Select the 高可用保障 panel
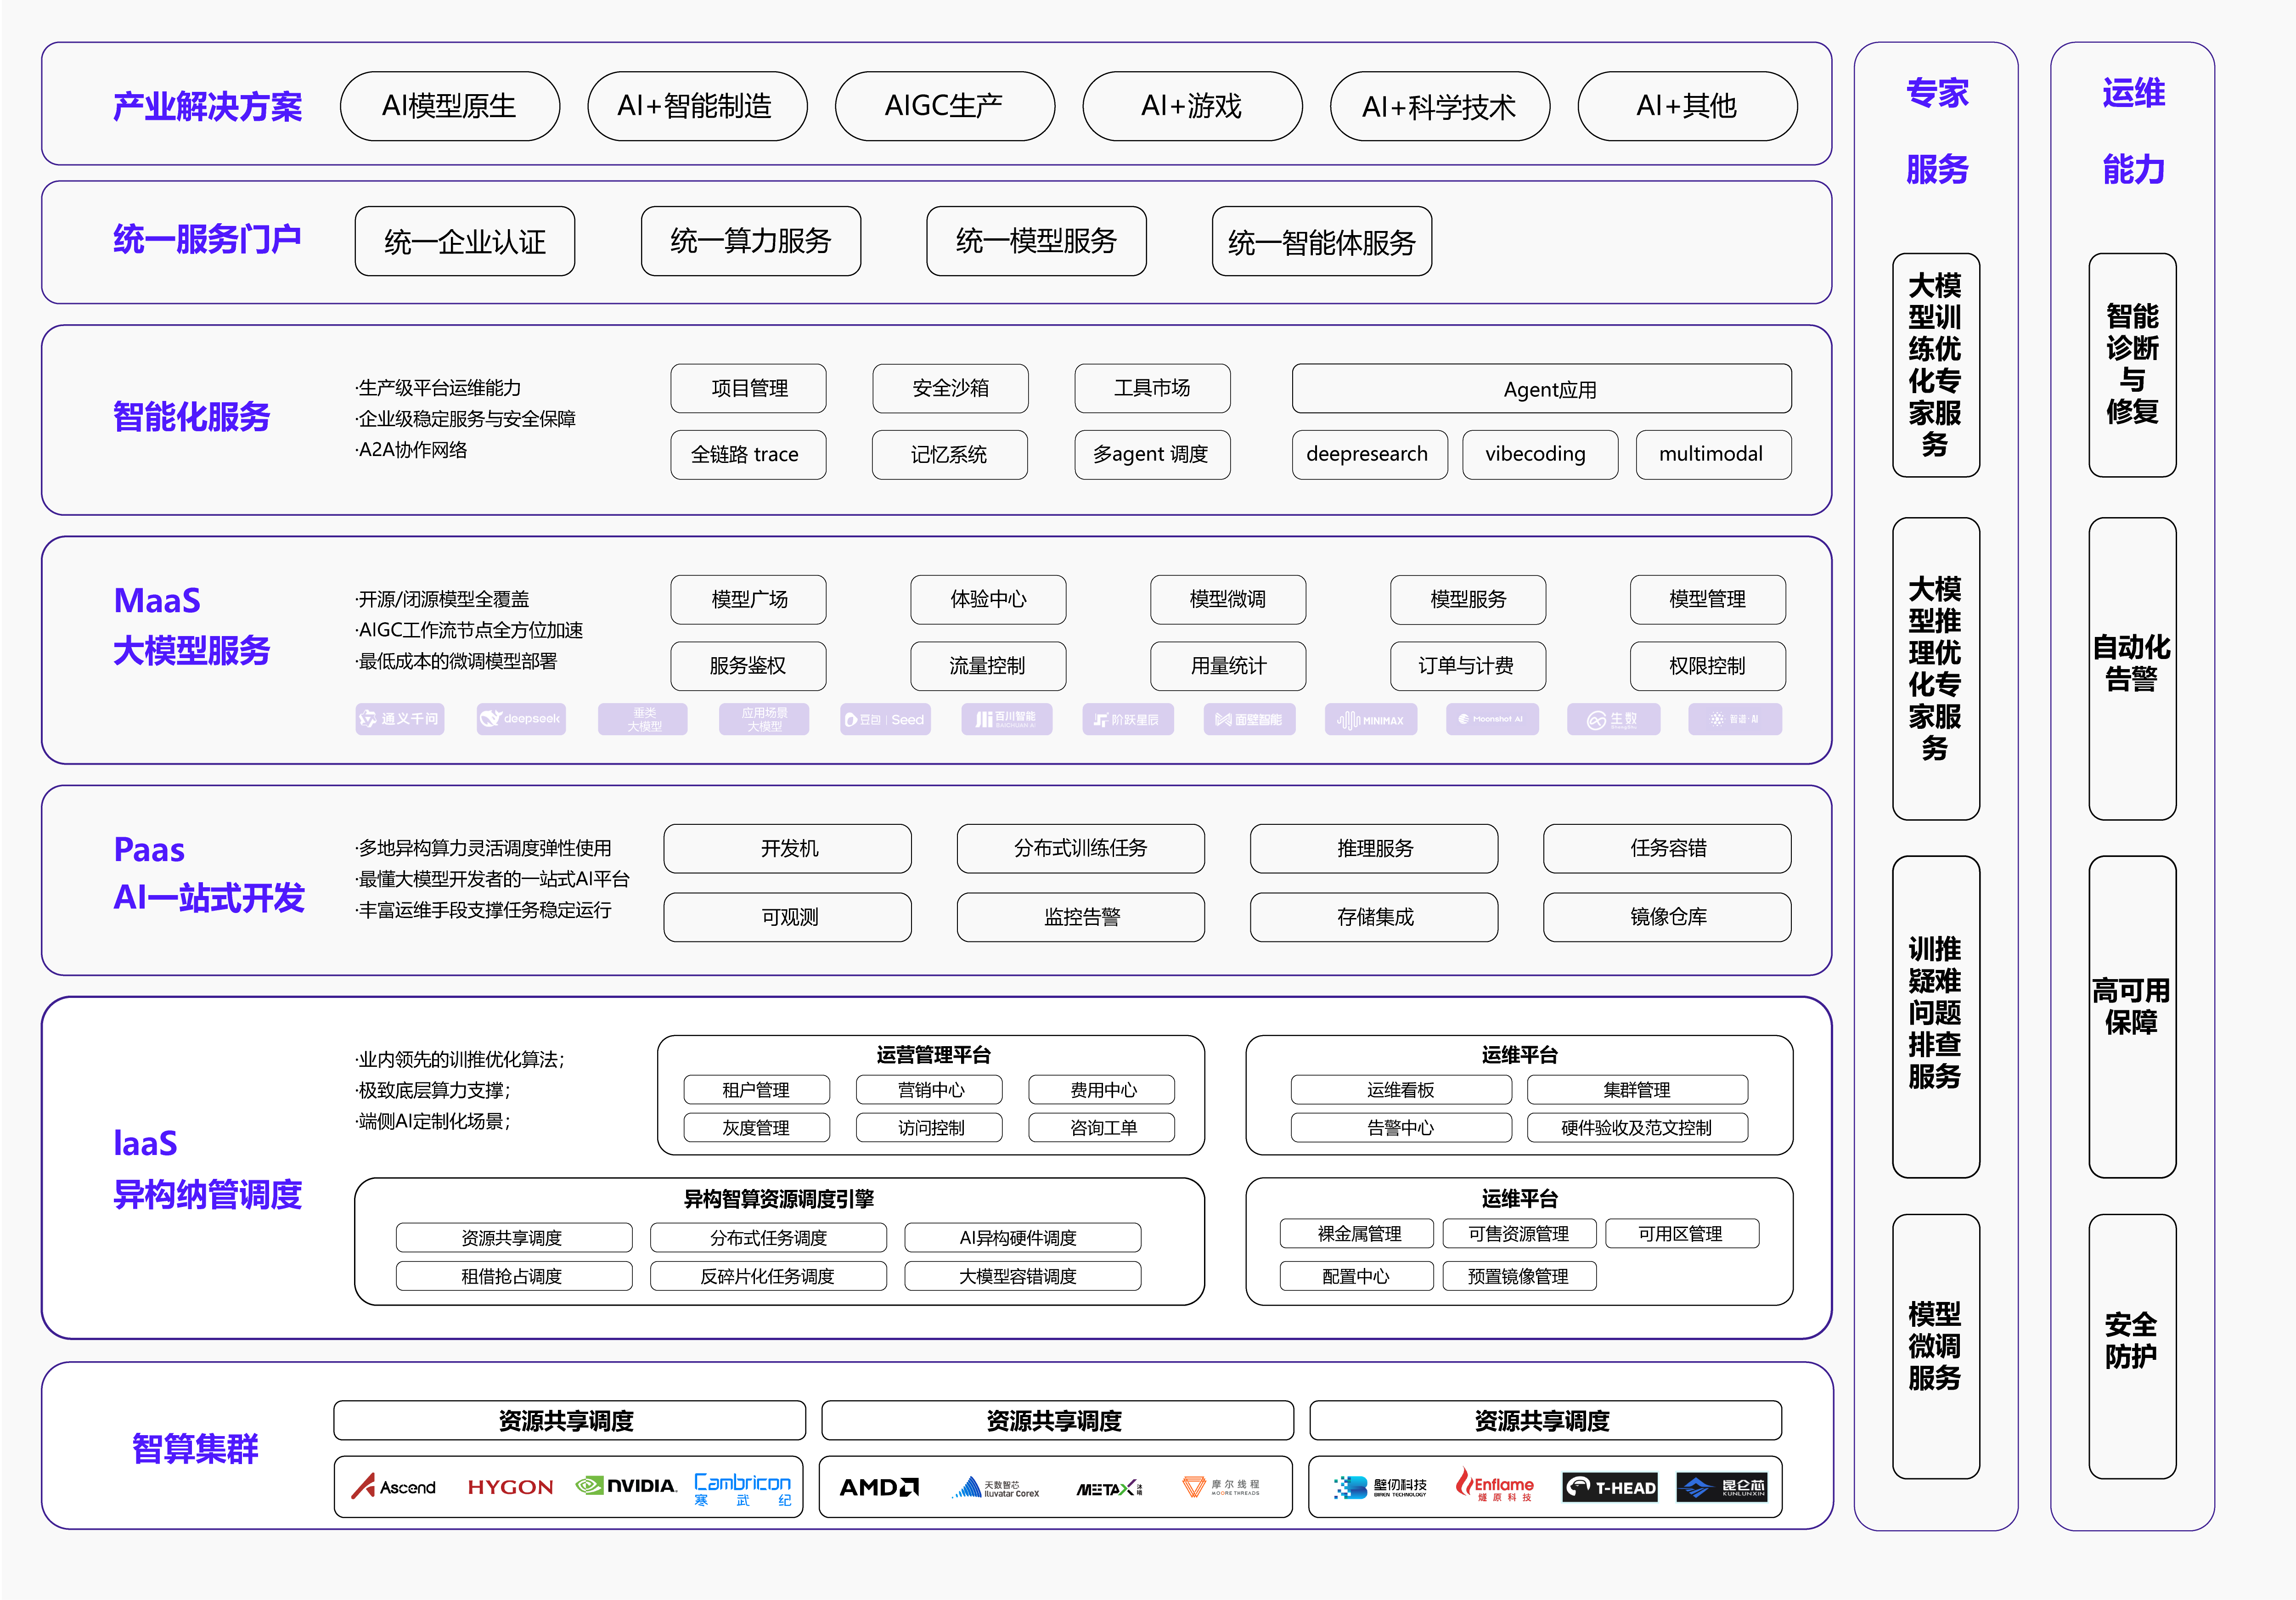 pos(2133,1017)
